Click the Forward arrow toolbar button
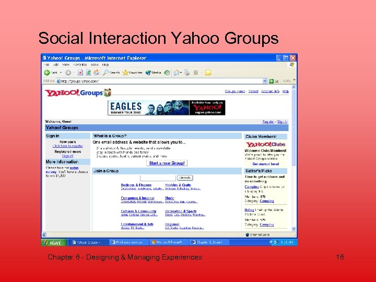 pos(68,73)
